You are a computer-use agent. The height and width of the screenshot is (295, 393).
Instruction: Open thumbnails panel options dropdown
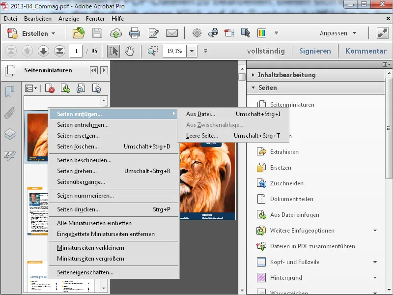pyautogui.click(x=31, y=88)
